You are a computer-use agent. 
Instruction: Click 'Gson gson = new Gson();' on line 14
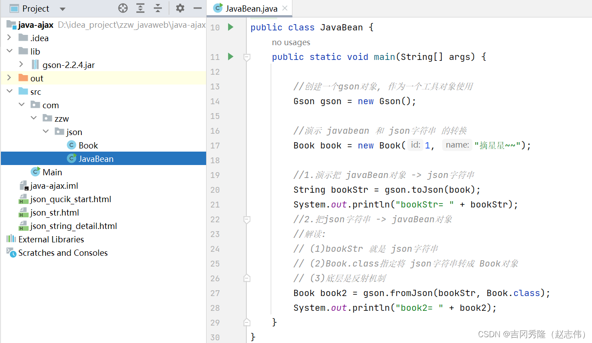pos(355,101)
